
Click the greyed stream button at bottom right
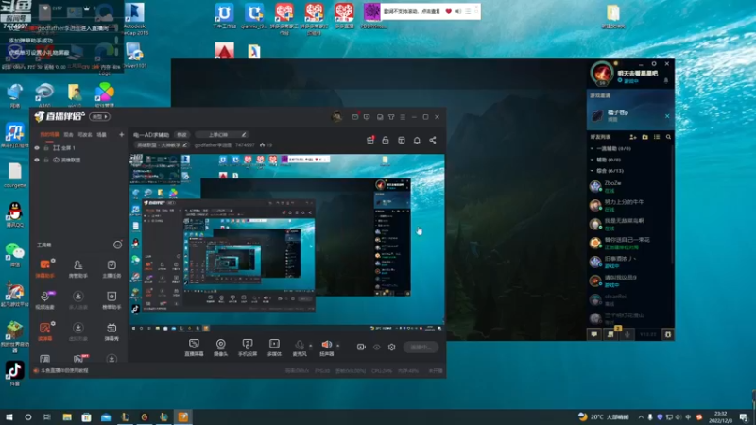[421, 347]
